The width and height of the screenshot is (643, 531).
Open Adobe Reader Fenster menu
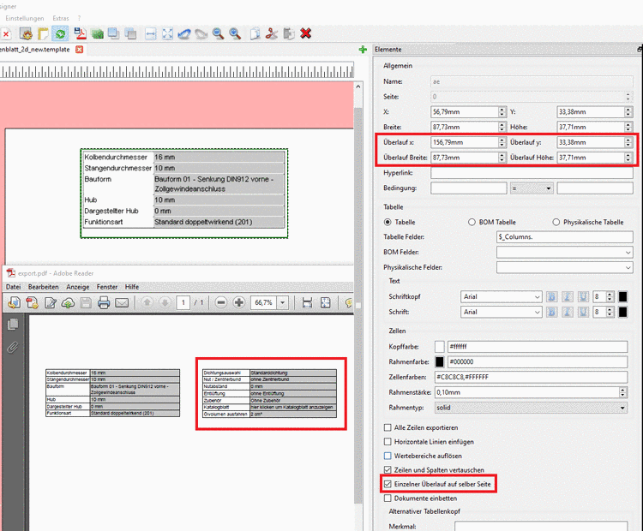coord(107,287)
